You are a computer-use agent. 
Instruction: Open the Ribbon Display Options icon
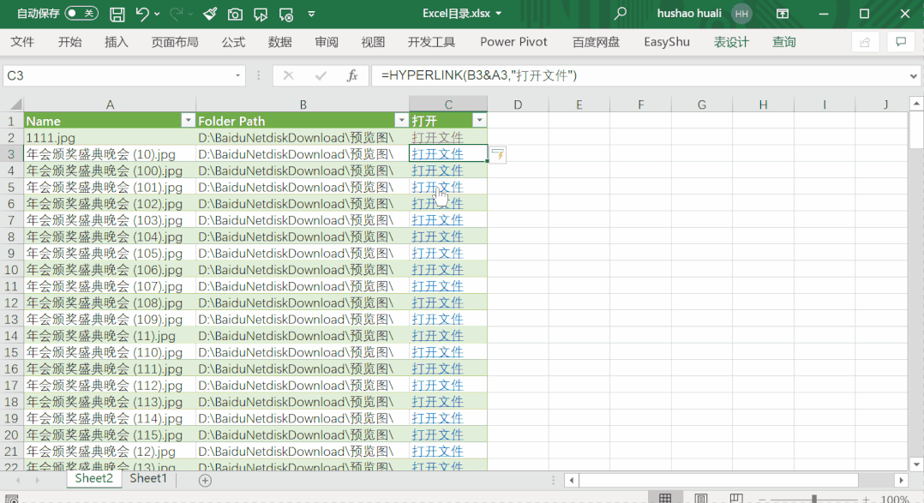783,13
